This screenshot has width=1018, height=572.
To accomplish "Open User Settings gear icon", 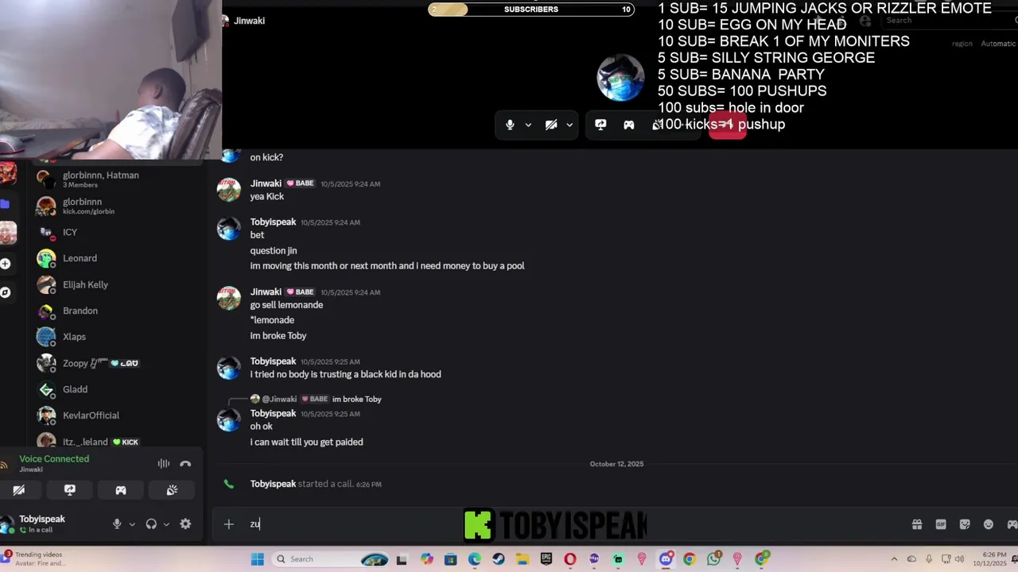I will [x=185, y=524].
